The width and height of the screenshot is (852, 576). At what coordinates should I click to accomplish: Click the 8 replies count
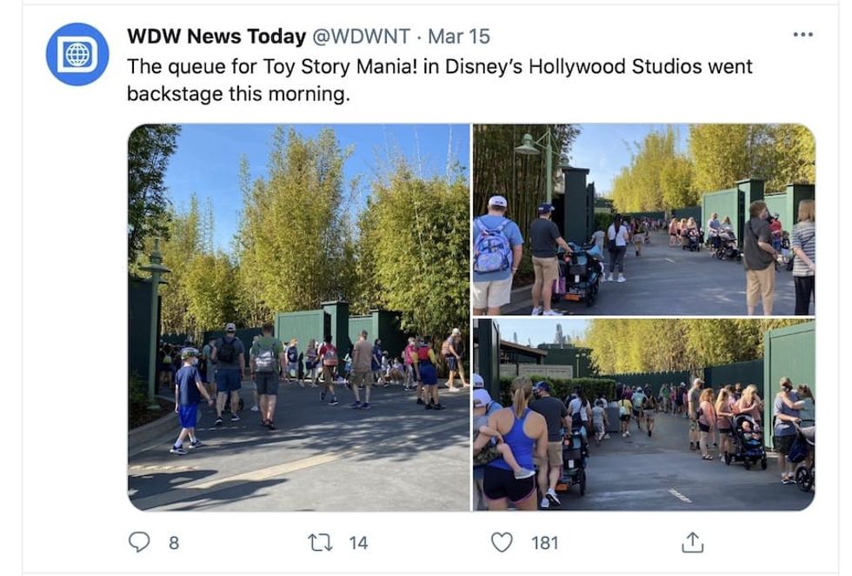coord(174,543)
